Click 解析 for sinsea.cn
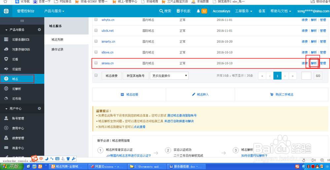Screen dimensions: 330x170 pyautogui.click(x=314, y=63)
